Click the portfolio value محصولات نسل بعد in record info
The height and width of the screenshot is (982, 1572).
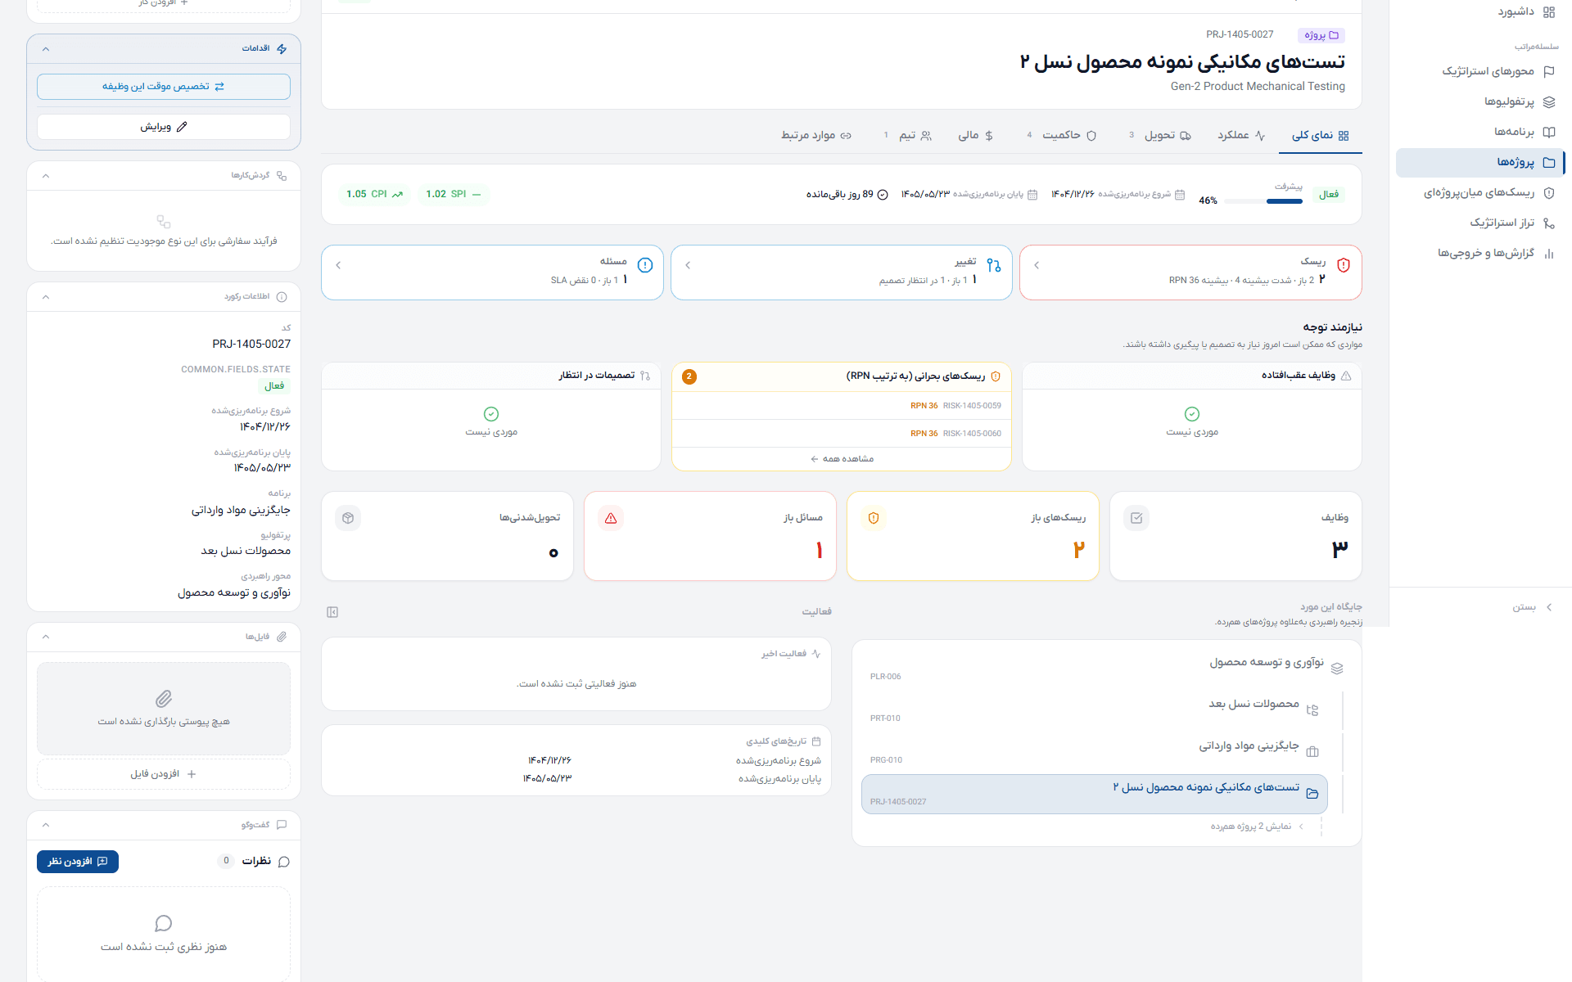[246, 552]
